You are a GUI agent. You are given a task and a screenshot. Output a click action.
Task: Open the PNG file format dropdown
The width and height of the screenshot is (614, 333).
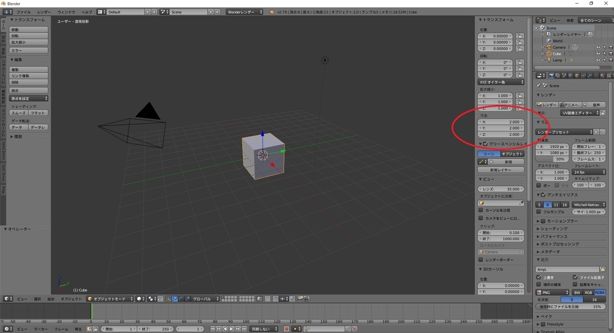click(552, 292)
